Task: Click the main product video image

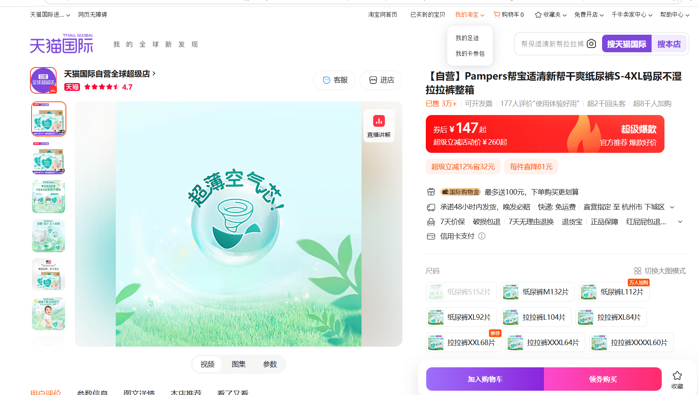Action: point(239,224)
